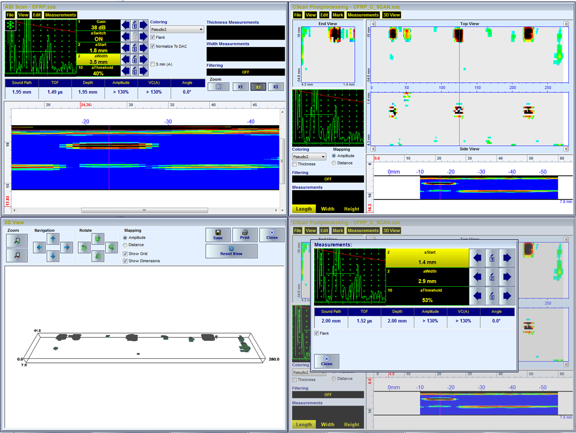Click the horizontal scrollbar thumb under ABI B-scan
Viewport: 576px width, 433px height.
(144, 210)
